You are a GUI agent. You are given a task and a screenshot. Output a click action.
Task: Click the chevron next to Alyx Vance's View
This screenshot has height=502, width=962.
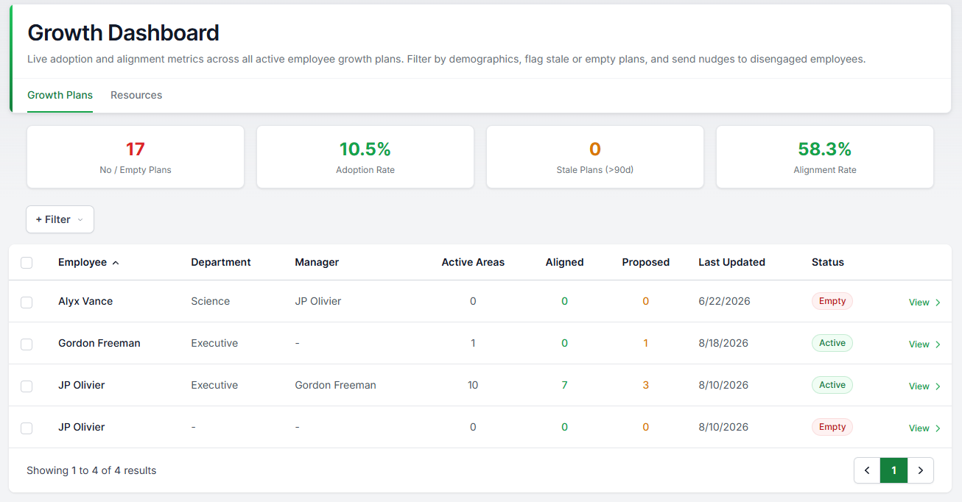click(938, 303)
